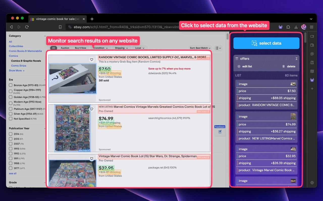Favorite the Marvels Greatest Comics listing
This screenshot has width=323, height=201.
[92, 109]
